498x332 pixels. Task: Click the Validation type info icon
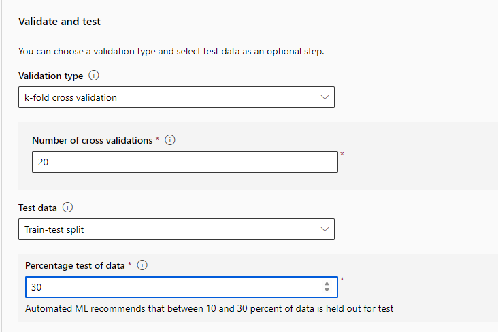click(94, 76)
